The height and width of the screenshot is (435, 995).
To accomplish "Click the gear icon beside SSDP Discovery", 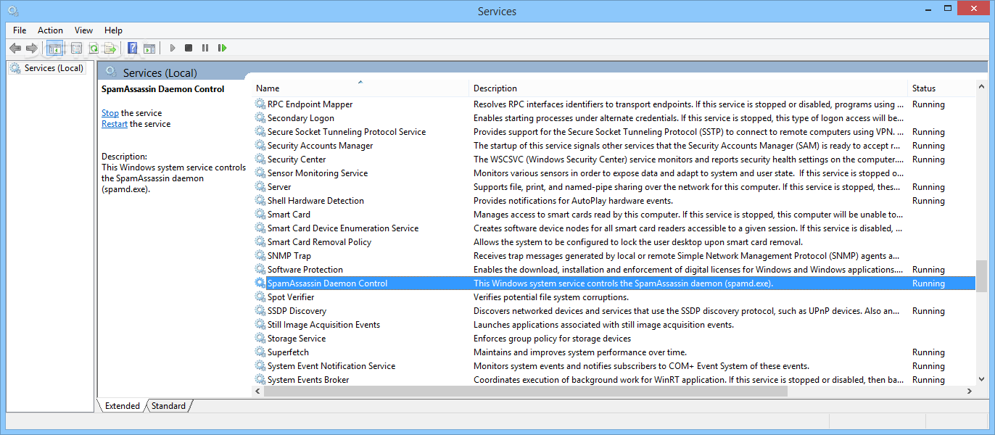I will (260, 311).
